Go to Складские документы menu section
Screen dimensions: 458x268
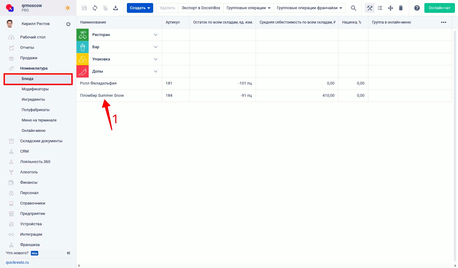(41, 141)
